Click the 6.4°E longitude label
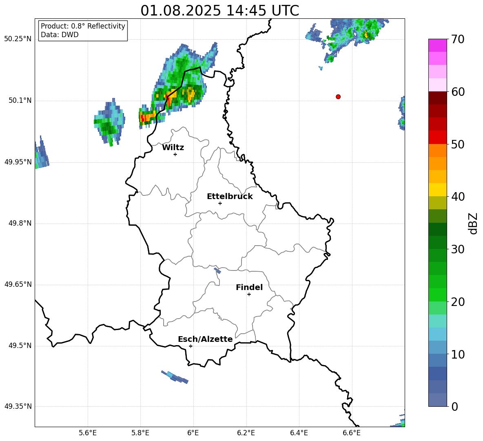 (299, 433)
